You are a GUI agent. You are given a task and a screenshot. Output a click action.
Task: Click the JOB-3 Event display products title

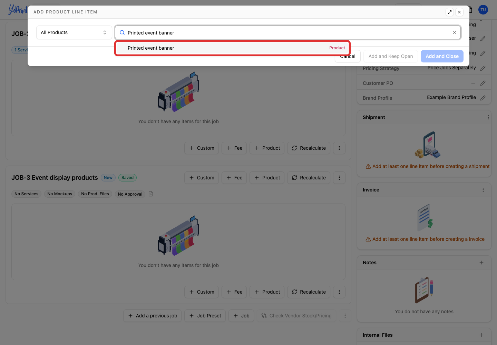(55, 178)
